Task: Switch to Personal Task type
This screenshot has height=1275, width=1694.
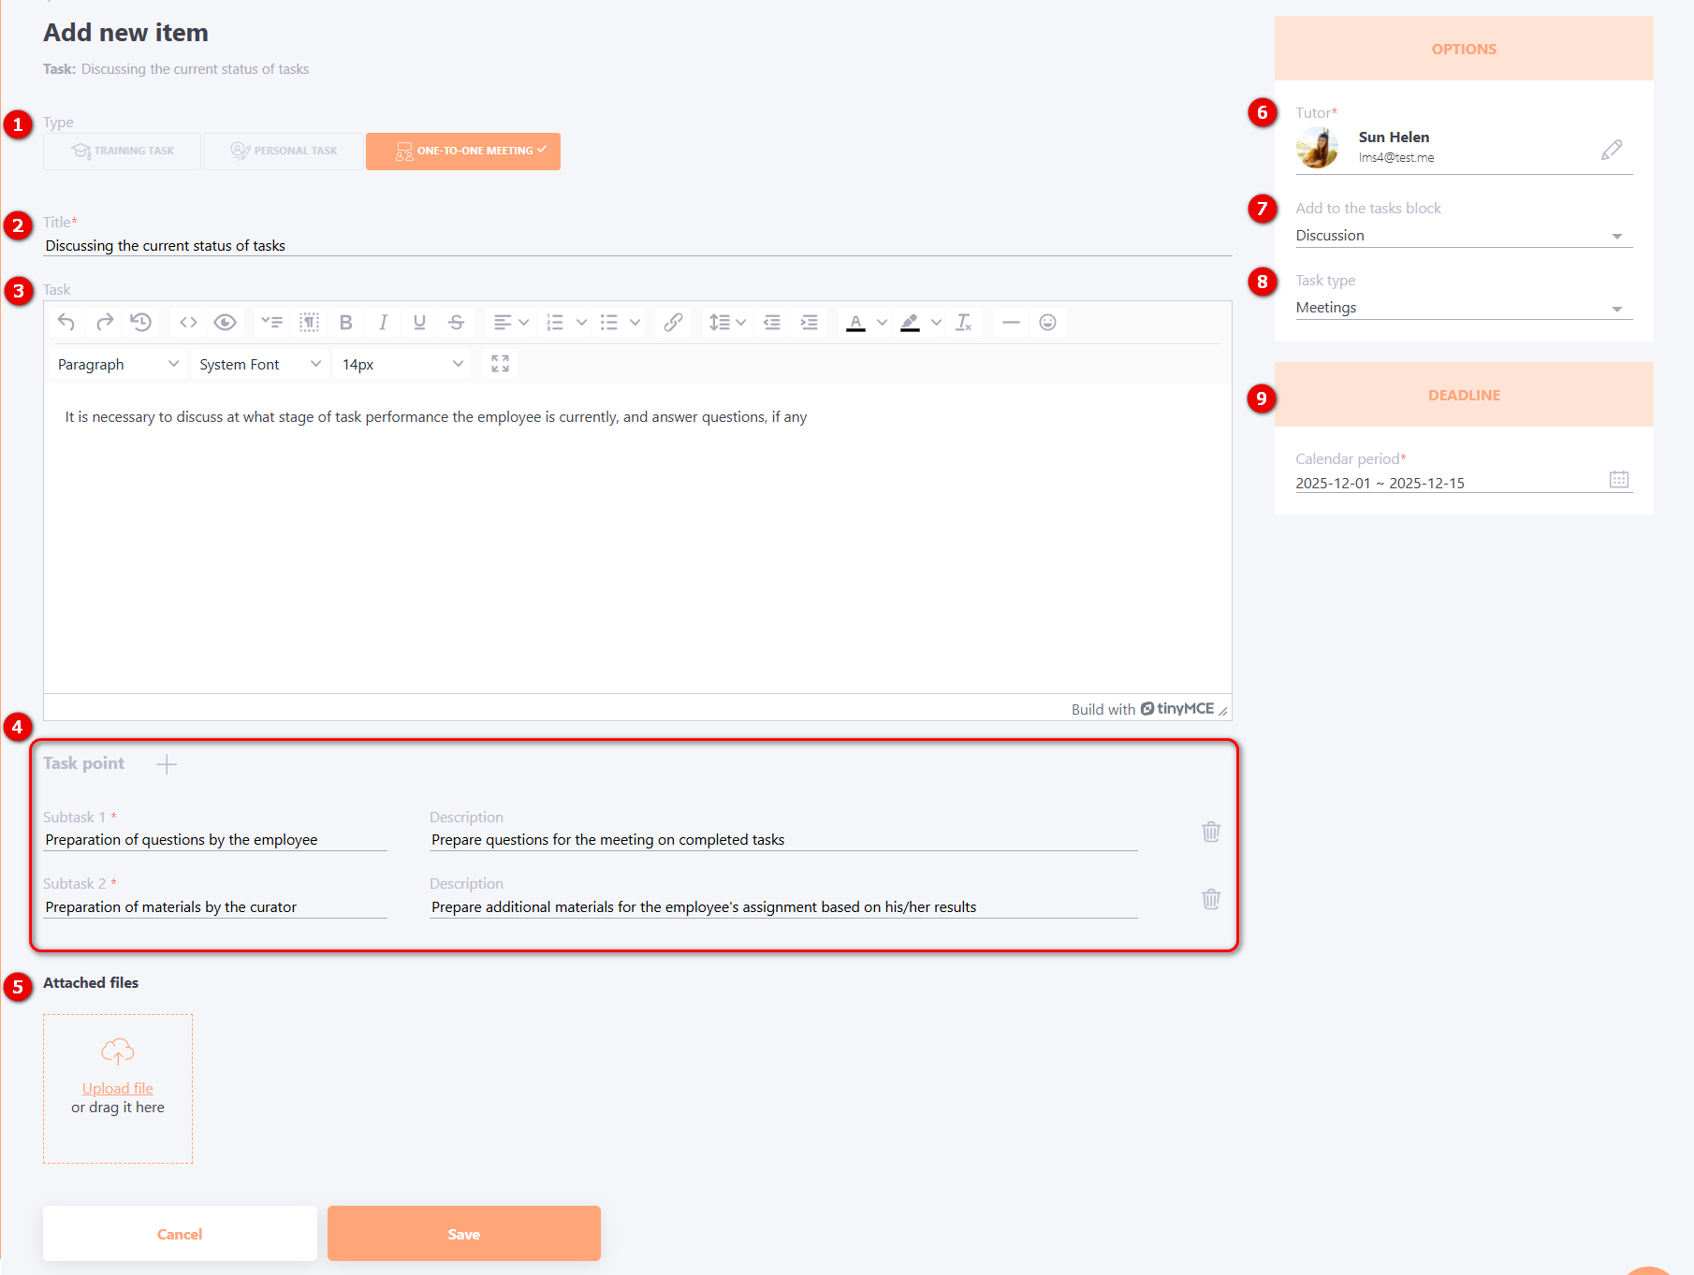Action: tap(284, 151)
